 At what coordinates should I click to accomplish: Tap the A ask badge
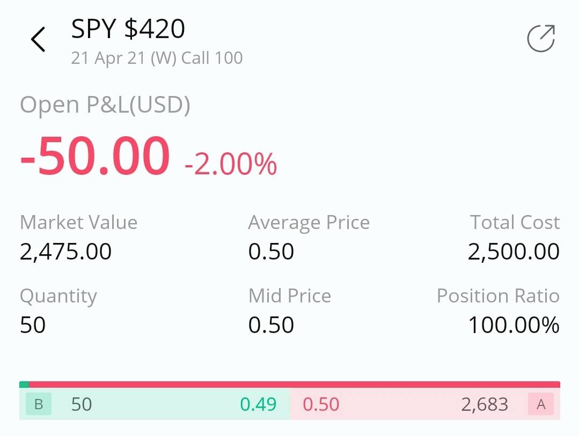pos(540,404)
